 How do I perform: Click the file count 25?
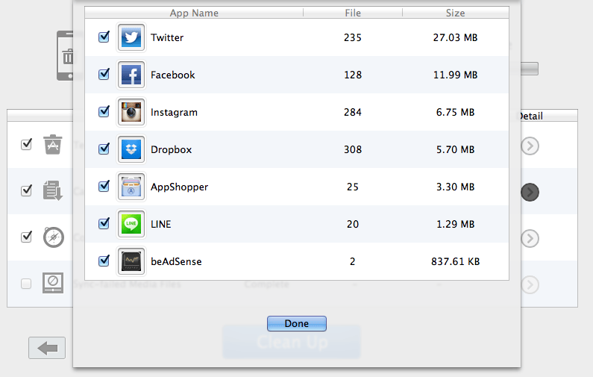[x=353, y=187]
